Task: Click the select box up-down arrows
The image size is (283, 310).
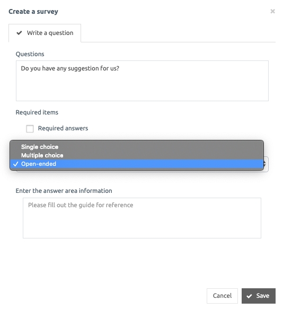Action: pyautogui.click(x=264, y=164)
